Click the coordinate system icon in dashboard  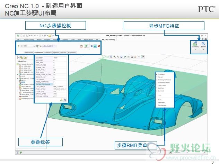point(41,46)
